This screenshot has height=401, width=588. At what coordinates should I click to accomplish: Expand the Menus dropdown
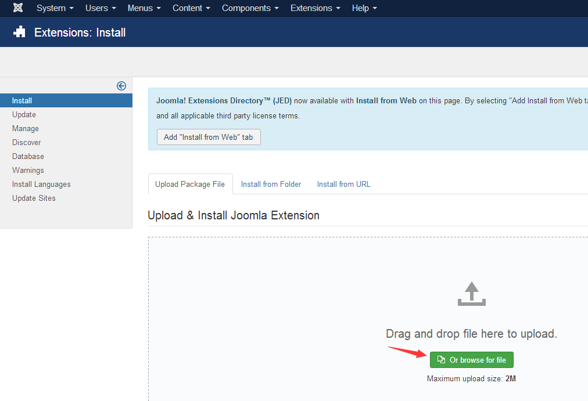click(x=144, y=8)
